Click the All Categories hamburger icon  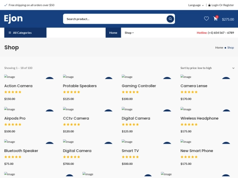[10, 33]
